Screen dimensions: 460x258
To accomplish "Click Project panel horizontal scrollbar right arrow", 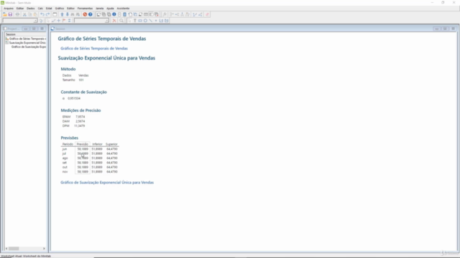I will [44, 249].
